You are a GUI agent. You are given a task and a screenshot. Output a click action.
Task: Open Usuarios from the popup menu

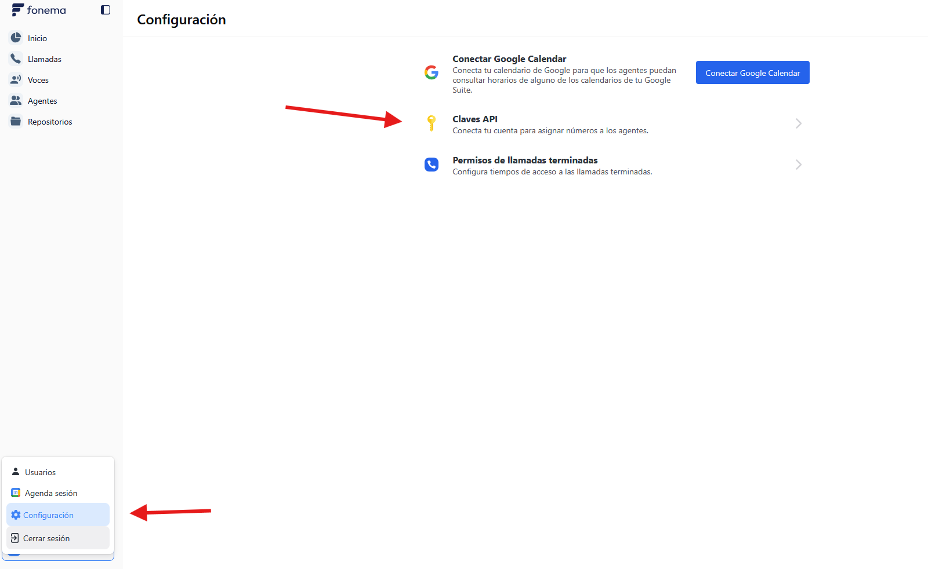(x=41, y=472)
